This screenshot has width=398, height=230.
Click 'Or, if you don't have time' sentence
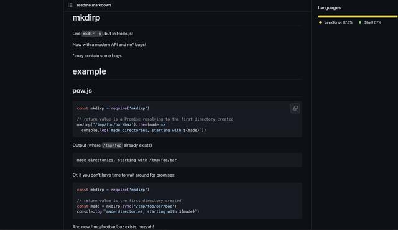click(124, 175)
